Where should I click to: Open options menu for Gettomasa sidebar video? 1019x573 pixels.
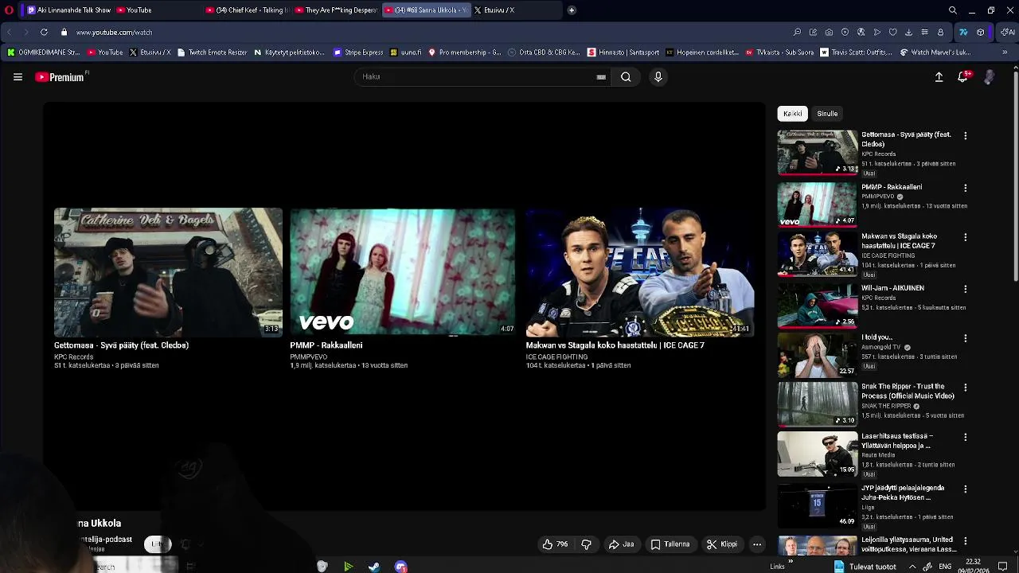(965, 136)
